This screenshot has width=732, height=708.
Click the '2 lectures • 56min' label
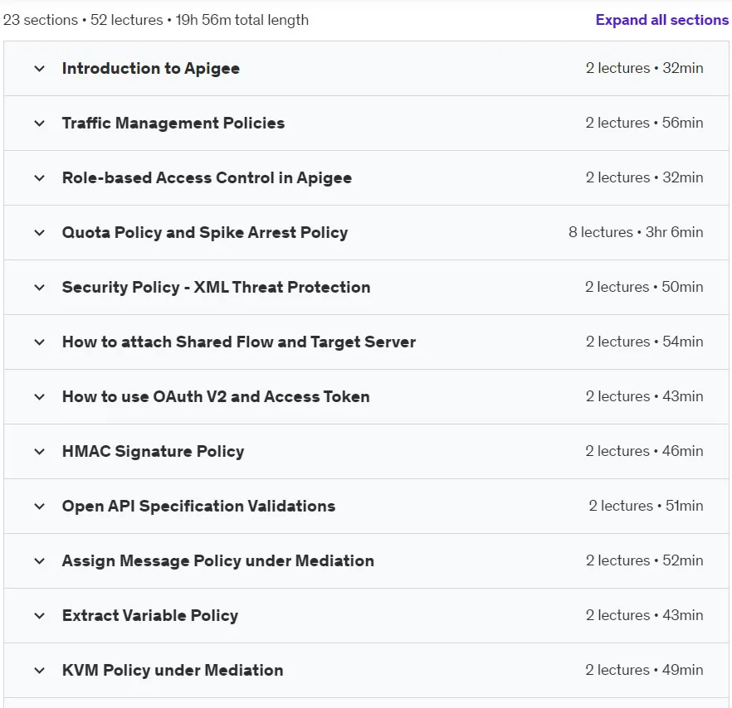(644, 124)
